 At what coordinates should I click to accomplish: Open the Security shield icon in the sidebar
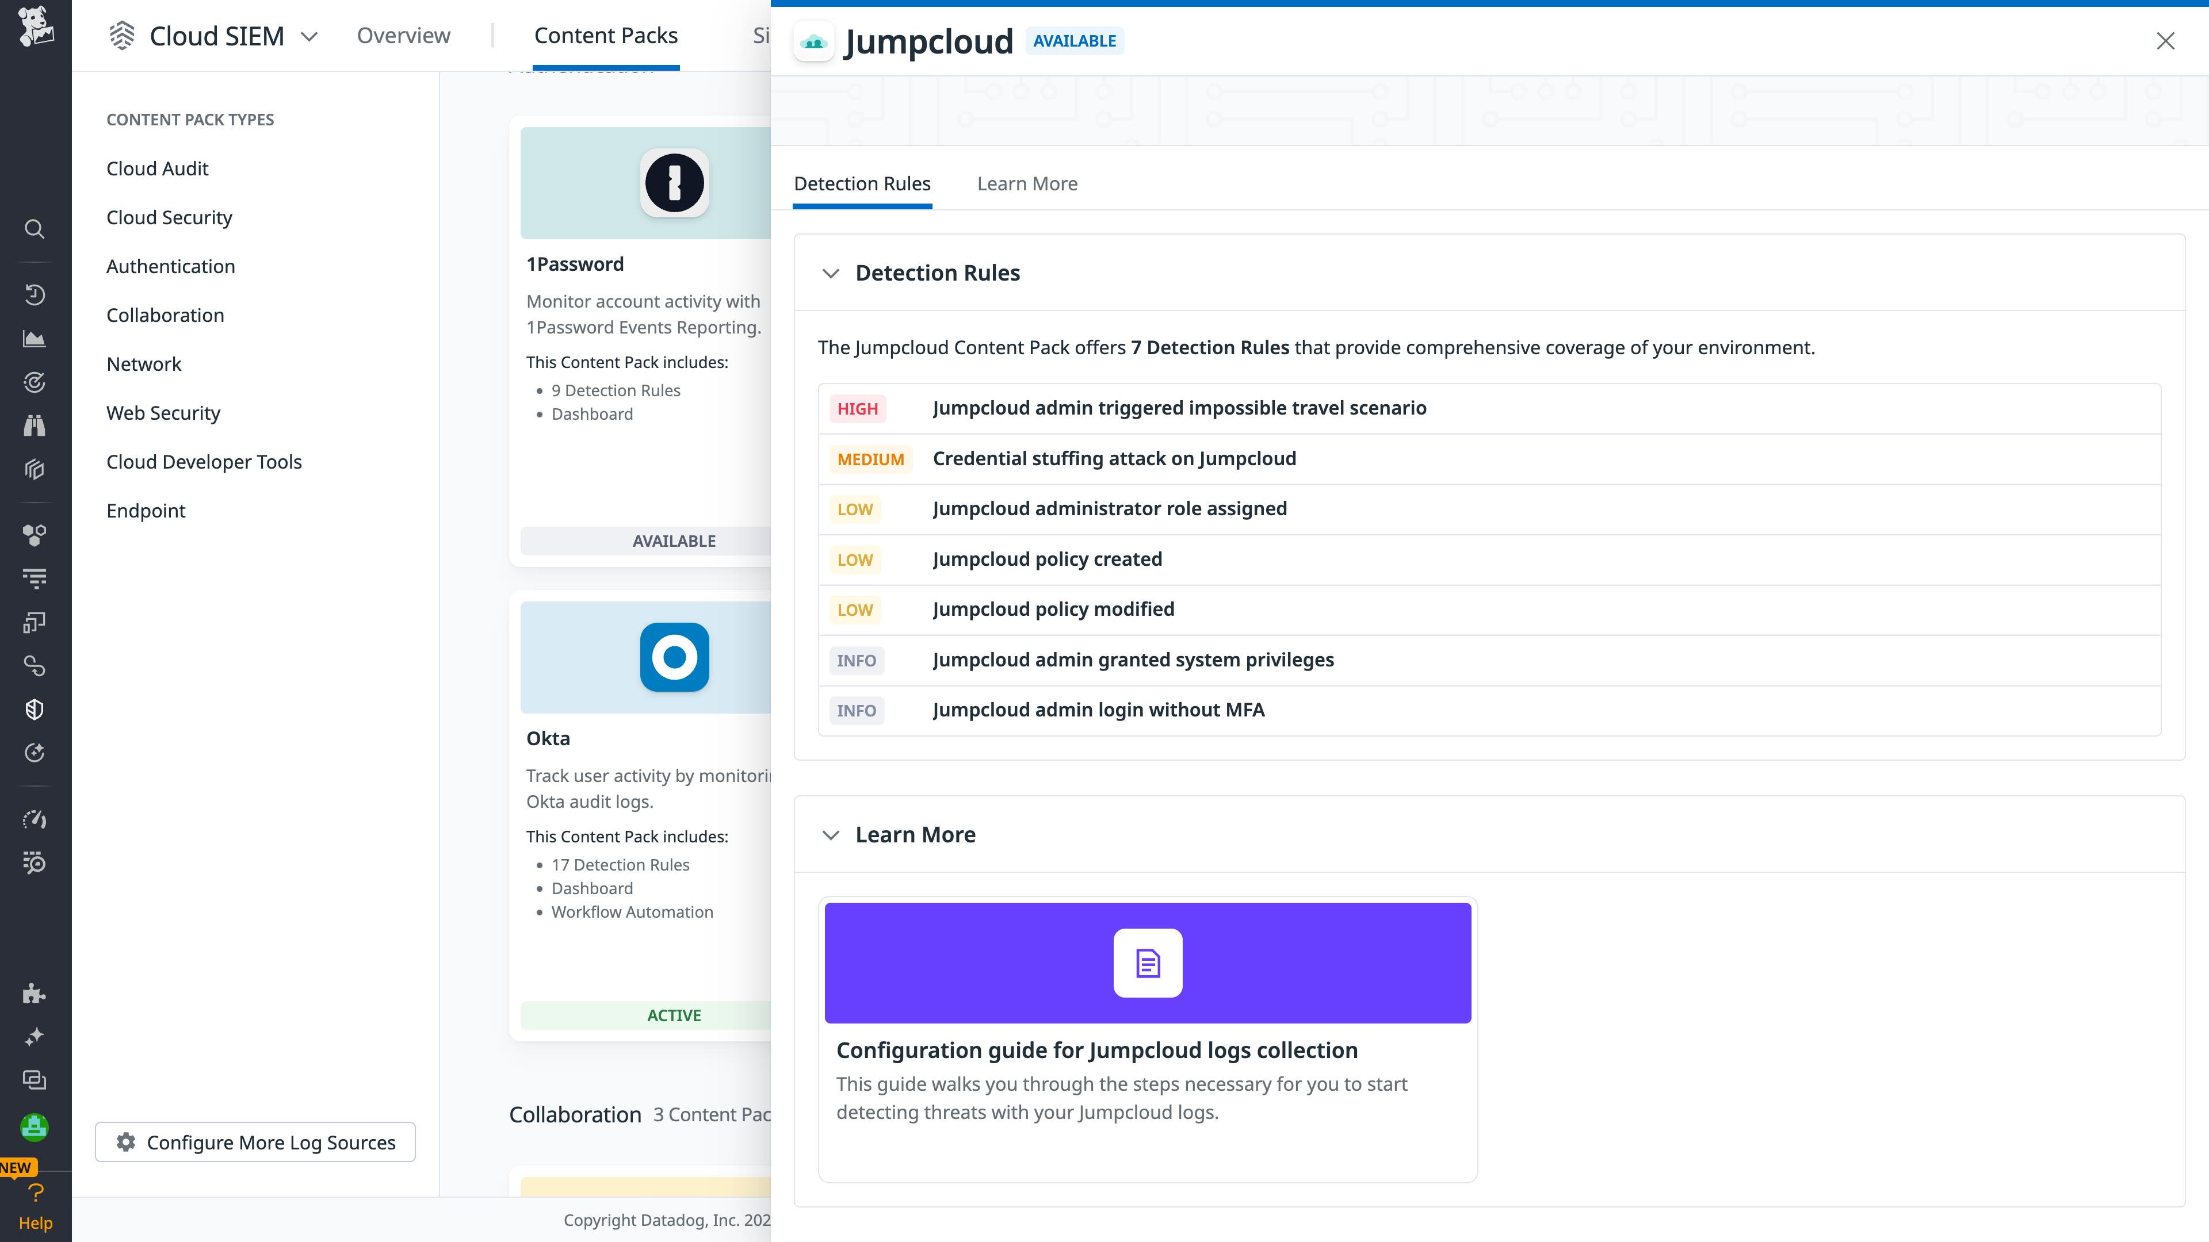click(35, 709)
